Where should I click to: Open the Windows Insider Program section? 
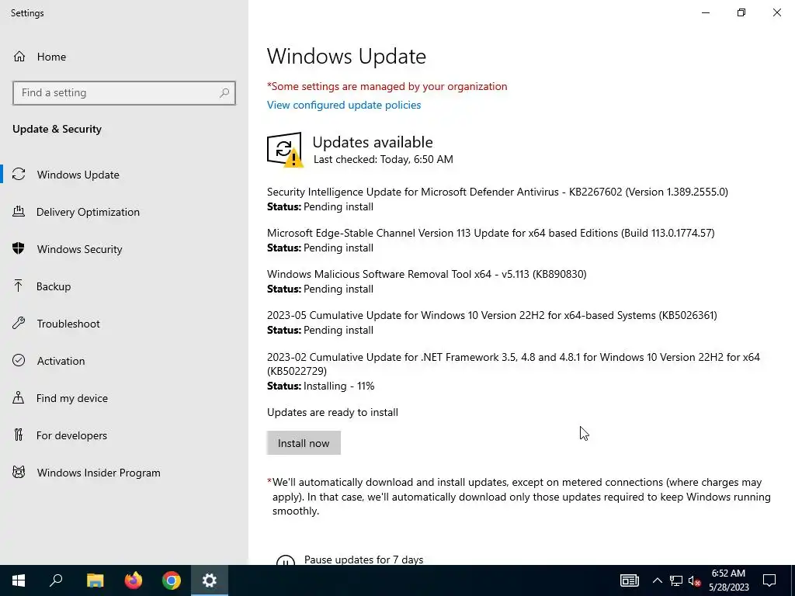[x=124, y=473]
